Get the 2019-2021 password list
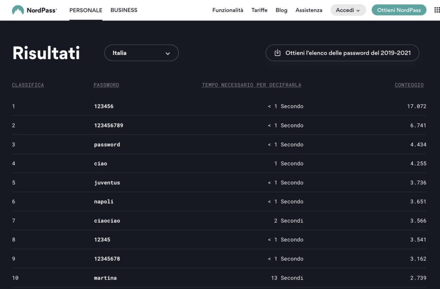Viewport: 440px width, 289px height. click(348, 53)
